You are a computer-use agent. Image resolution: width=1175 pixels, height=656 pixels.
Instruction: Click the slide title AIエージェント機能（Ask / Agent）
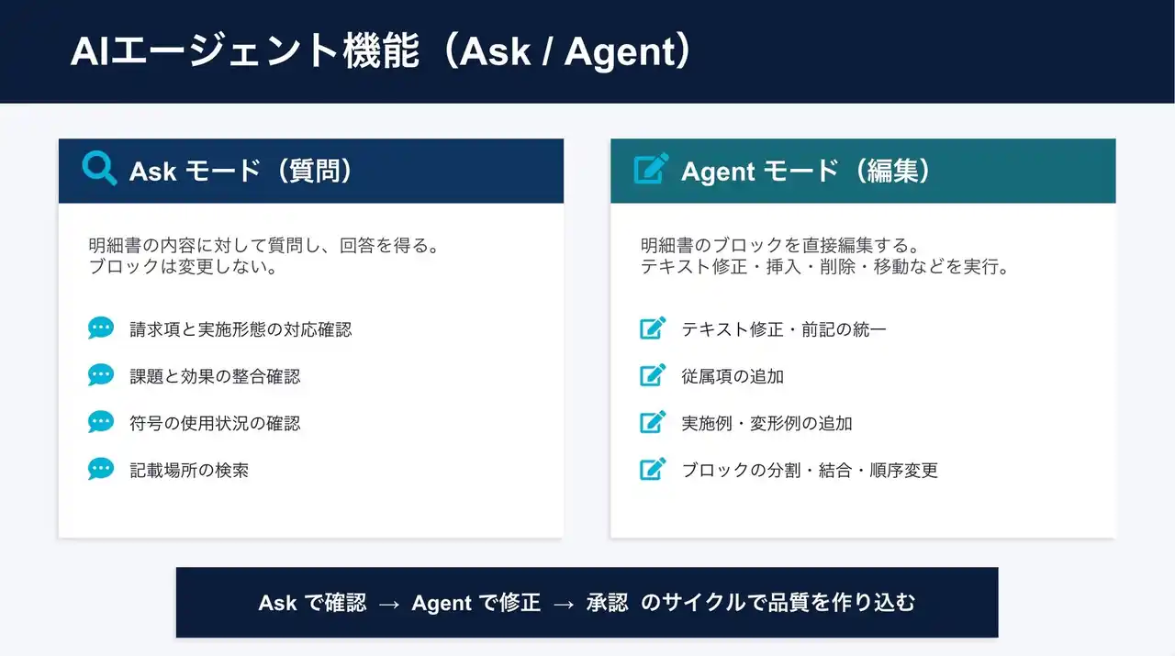point(381,52)
